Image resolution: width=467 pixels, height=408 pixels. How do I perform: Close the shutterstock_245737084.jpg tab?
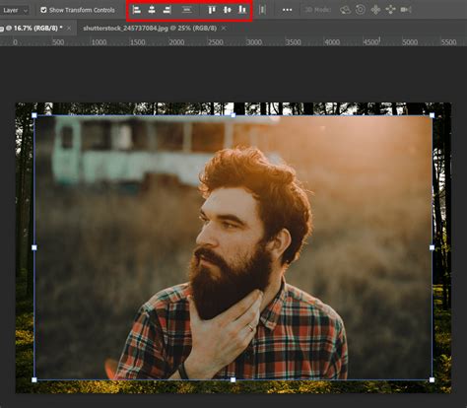click(224, 29)
